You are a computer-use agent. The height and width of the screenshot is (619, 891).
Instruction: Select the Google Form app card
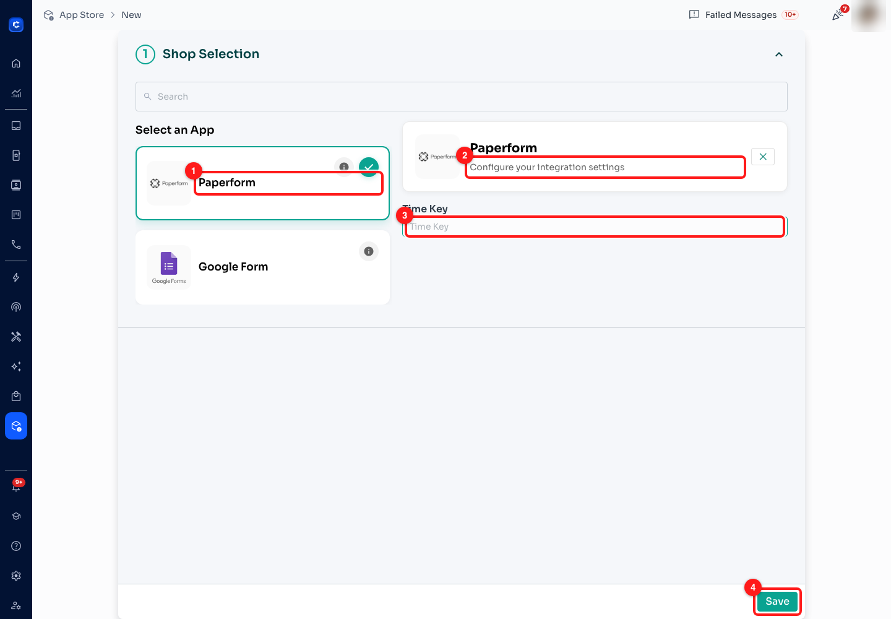(262, 267)
